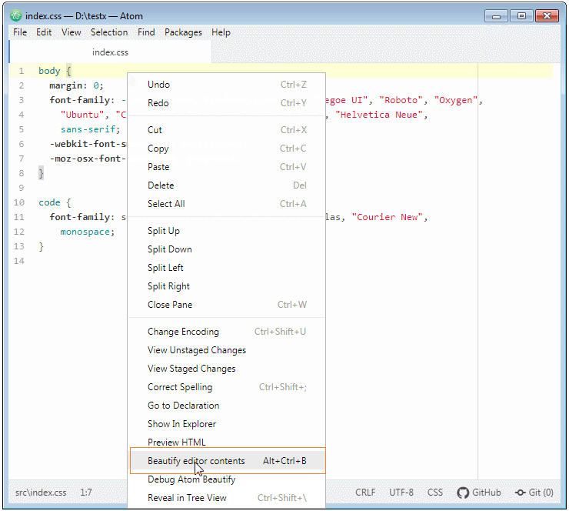Click line number 10 in the gutter

pos(19,202)
